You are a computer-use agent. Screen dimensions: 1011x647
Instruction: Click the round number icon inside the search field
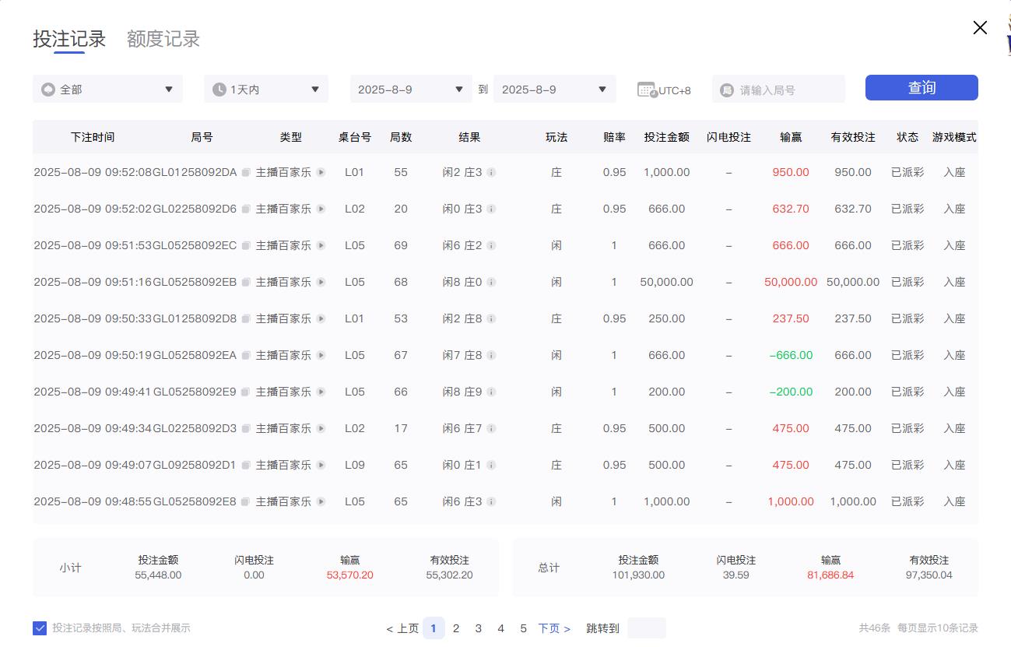tap(727, 89)
